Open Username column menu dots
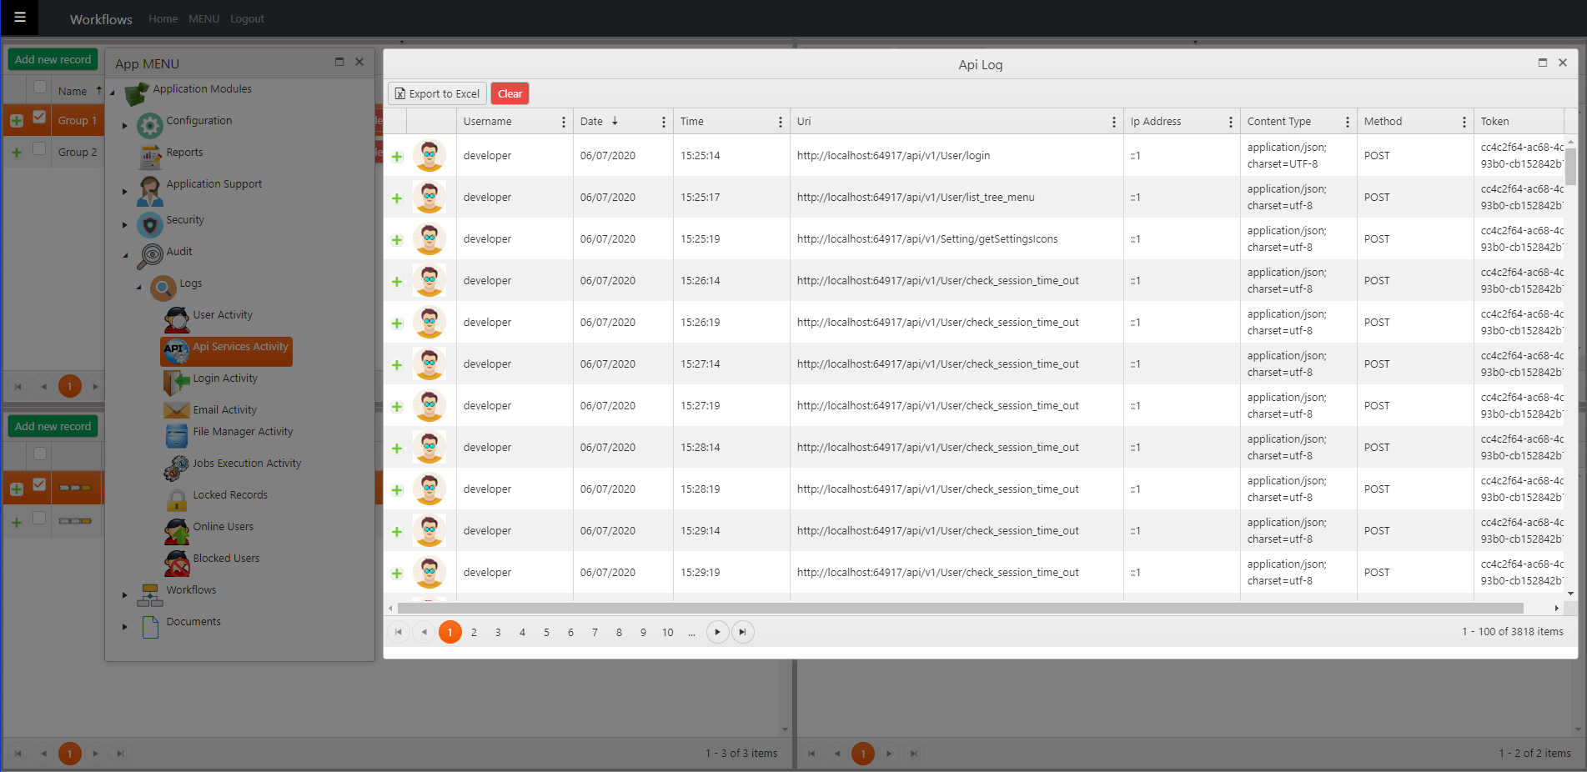 [x=564, y=122]
